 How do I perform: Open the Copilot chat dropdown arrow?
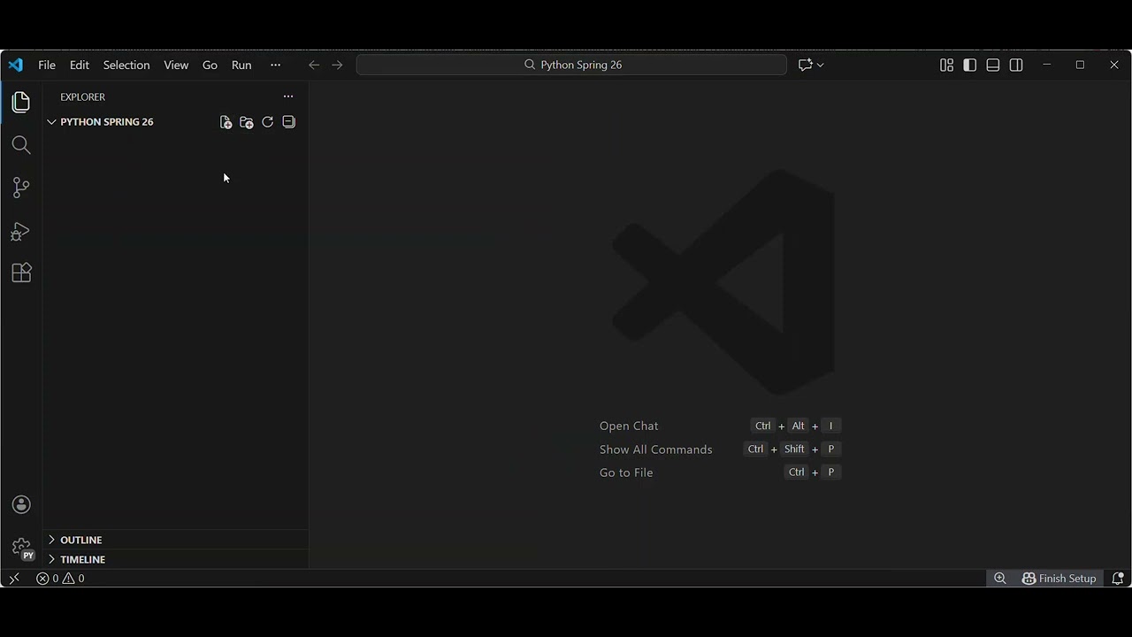pyautogui.click(x=821, y=65)
